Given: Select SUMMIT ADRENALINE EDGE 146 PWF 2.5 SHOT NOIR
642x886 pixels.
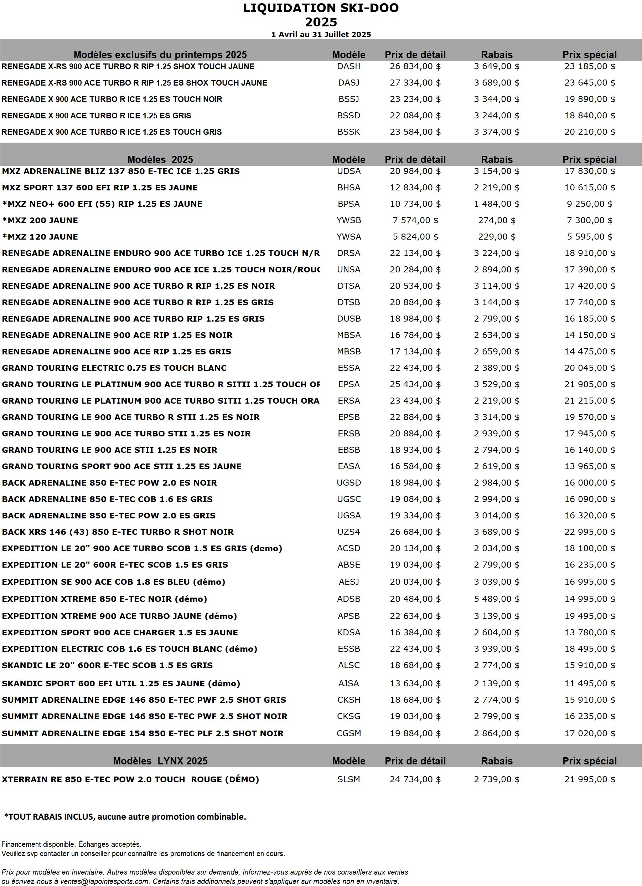Looking at the screenshot, I should point(144,716).
